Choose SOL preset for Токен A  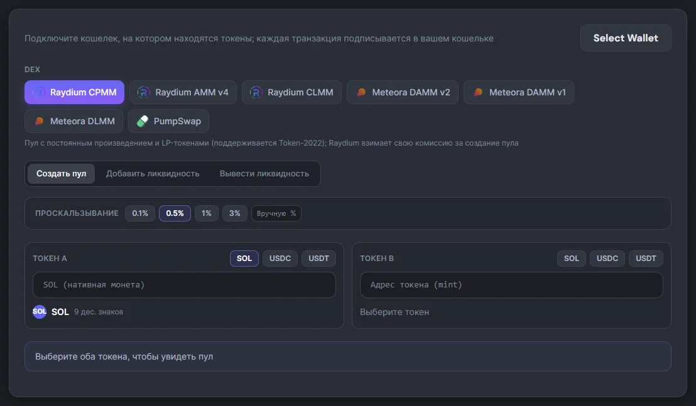click(244, 259)
